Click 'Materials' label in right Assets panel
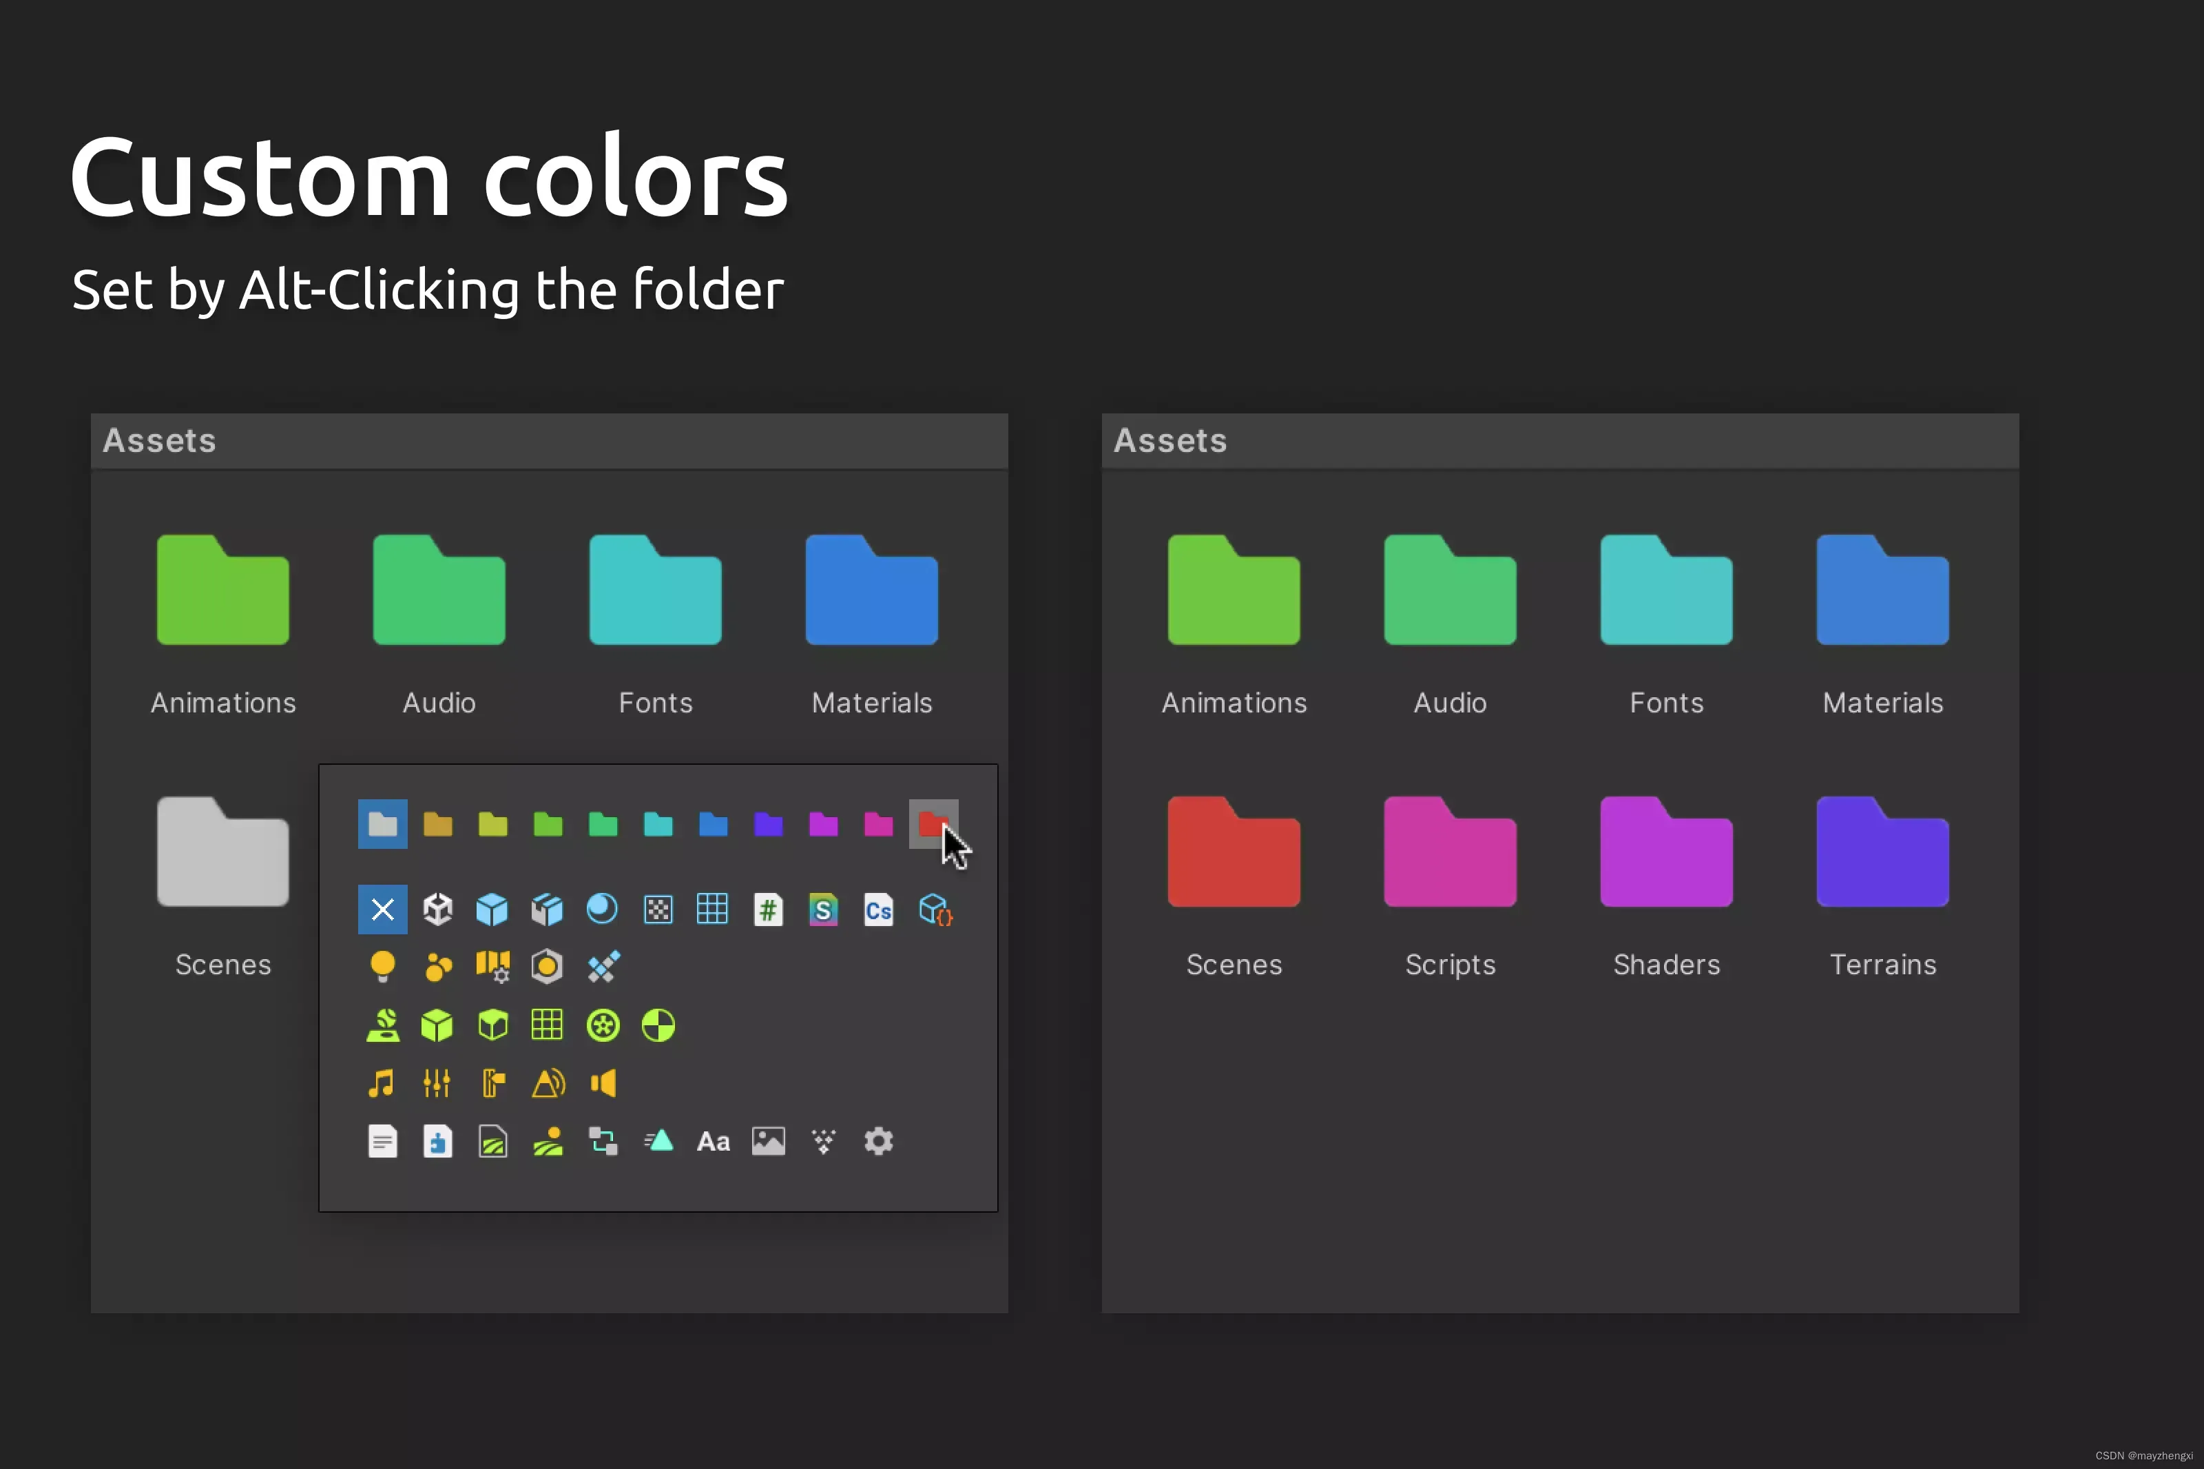 point(1883,703)
